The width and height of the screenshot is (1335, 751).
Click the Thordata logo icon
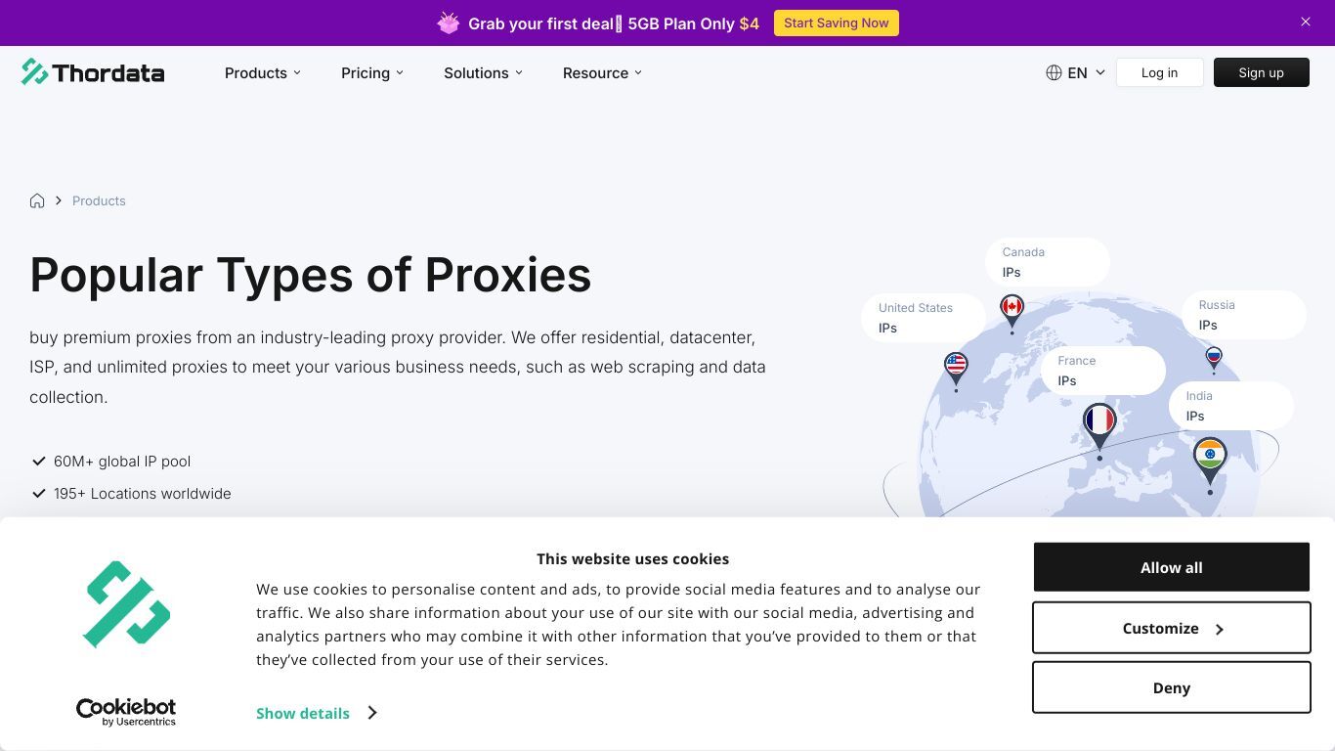pos(34,71)
